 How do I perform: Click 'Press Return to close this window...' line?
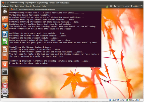[30, 63]
